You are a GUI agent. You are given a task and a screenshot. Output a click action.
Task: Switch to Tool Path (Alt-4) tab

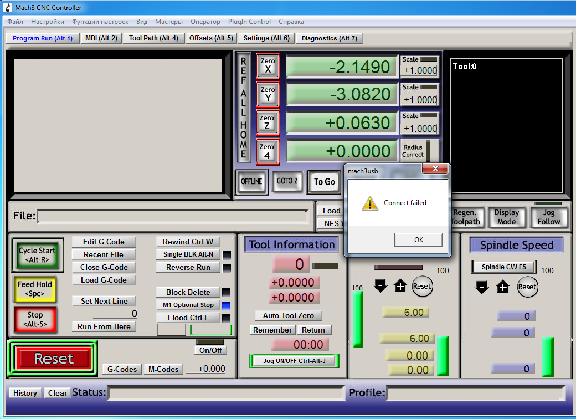pyautogui.click(x=153, y=38)
